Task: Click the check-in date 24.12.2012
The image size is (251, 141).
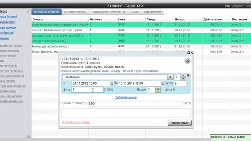Action: click(x=153, y=46)
